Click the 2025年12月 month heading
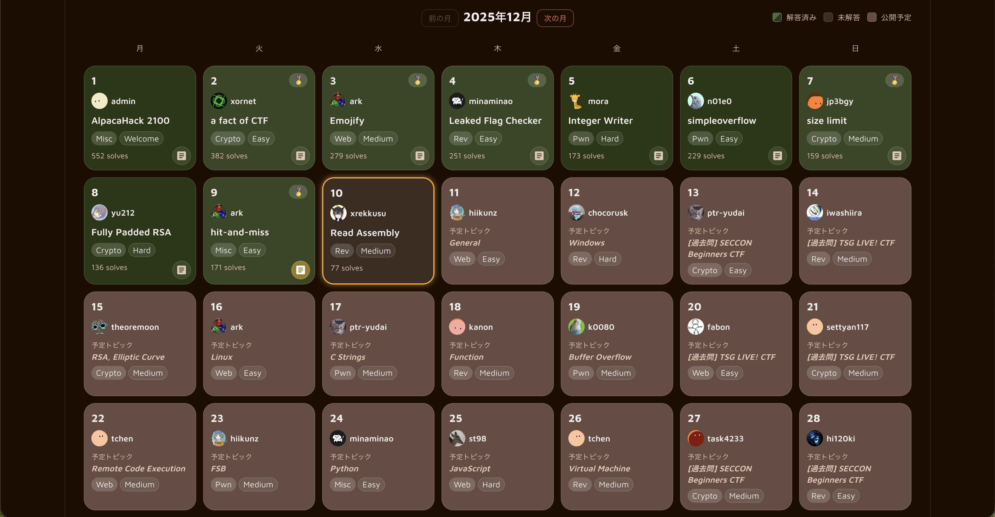Viewport: 995px width, 517px height. (497, 17)
